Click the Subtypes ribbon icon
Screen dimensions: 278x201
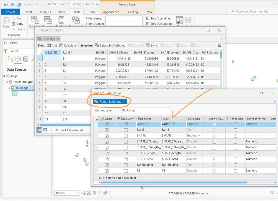click(35, 20)
